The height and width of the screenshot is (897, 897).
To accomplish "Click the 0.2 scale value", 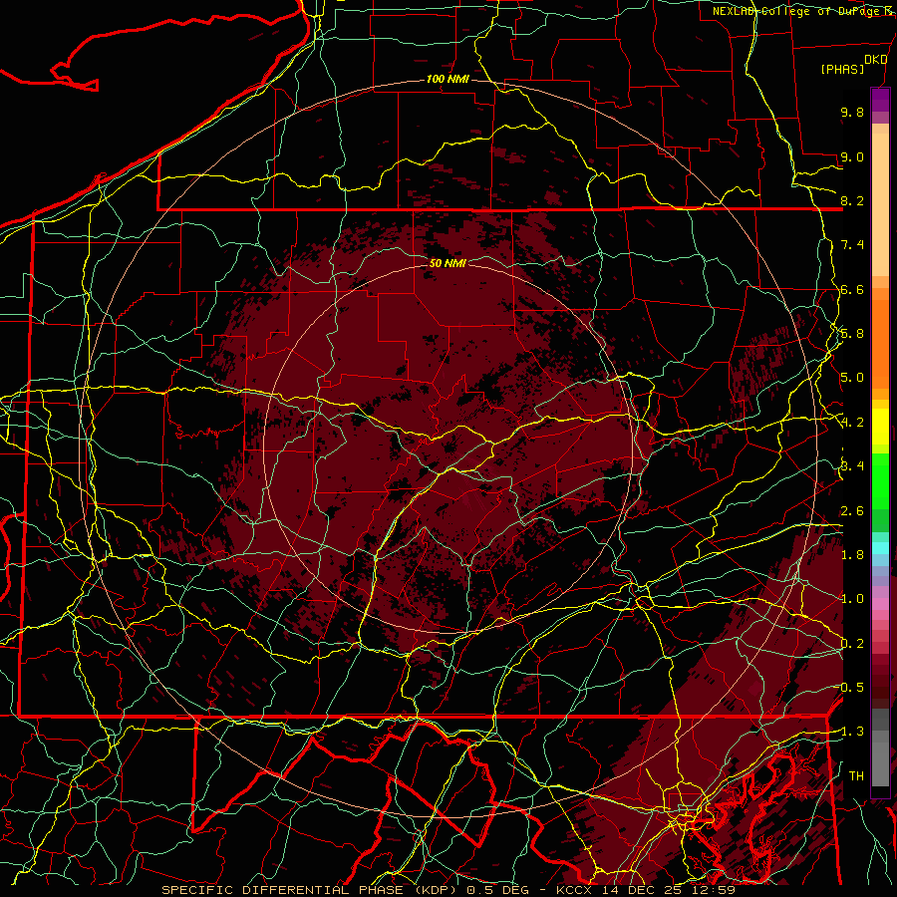I will 852,644.
